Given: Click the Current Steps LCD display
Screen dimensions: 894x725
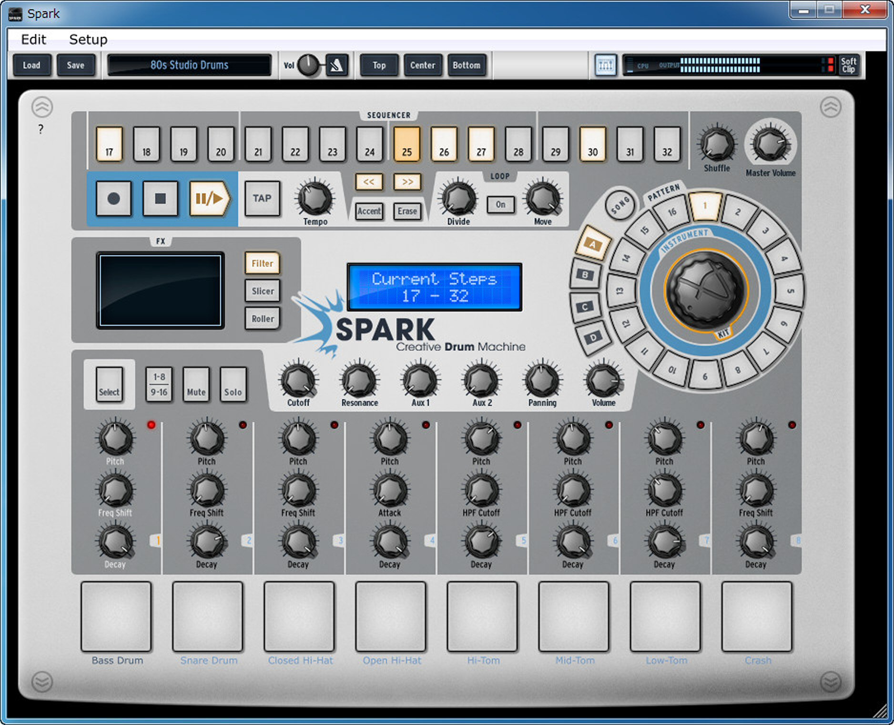Looking at the screenshot, I should coord(434,287).
